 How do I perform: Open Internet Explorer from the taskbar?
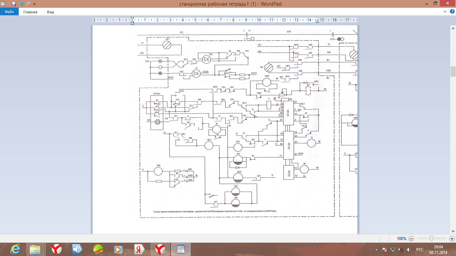[x=15, y=249]
